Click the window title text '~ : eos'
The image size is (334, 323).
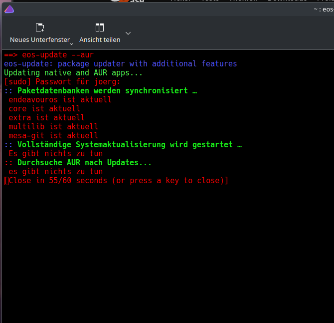pos(324,9)
